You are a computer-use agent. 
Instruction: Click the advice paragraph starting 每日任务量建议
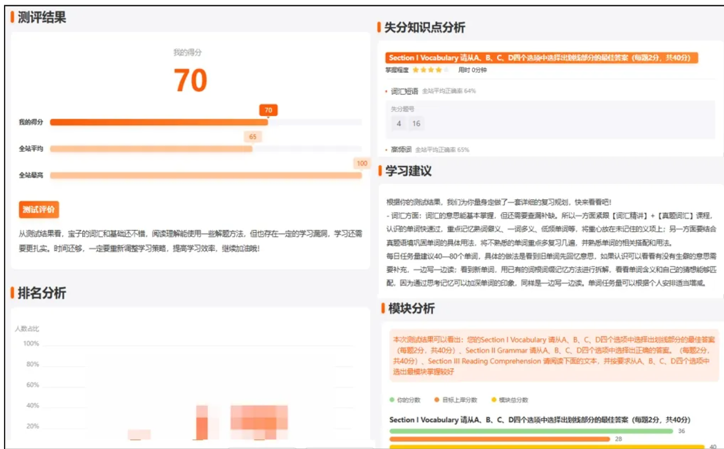click(x=551, y=269)
